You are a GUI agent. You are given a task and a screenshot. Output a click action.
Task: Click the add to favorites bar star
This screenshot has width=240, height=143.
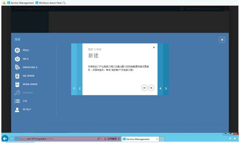click(x=4, y=3)
